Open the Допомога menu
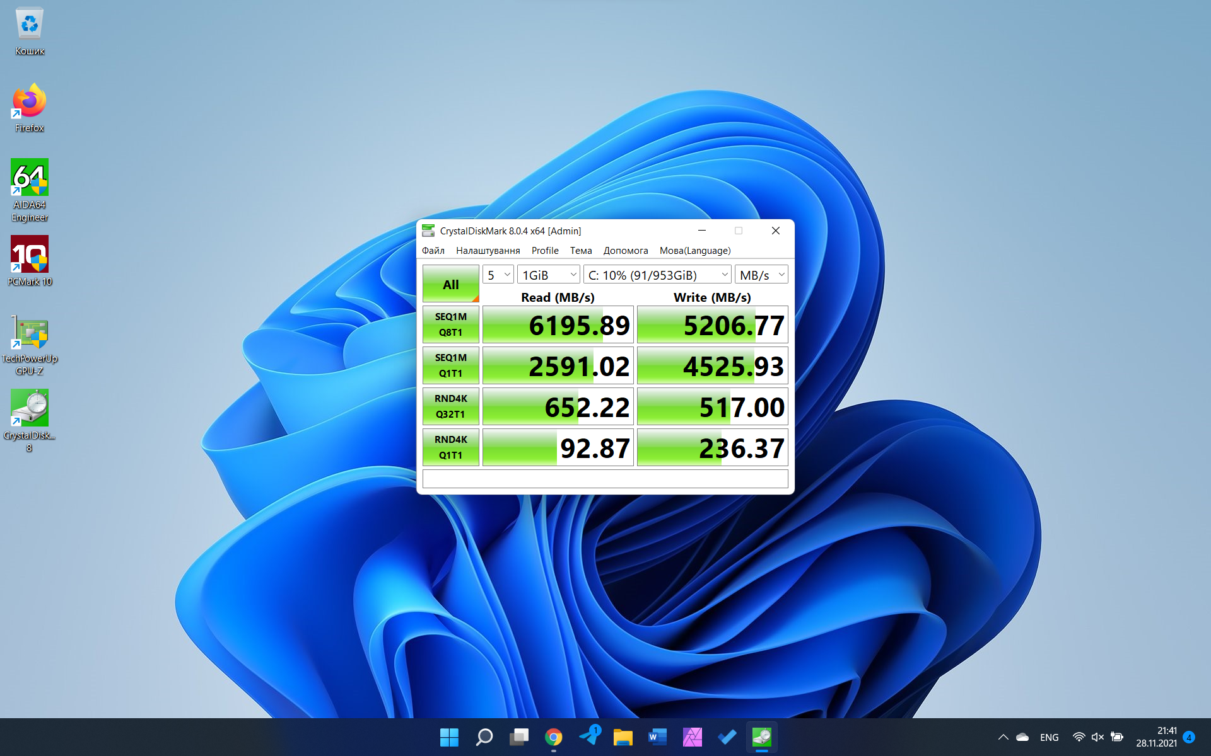Image resolution: width=1211 pixels, height=756 pixels. (626, 251)
